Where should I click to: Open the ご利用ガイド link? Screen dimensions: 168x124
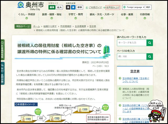[95, 8]
